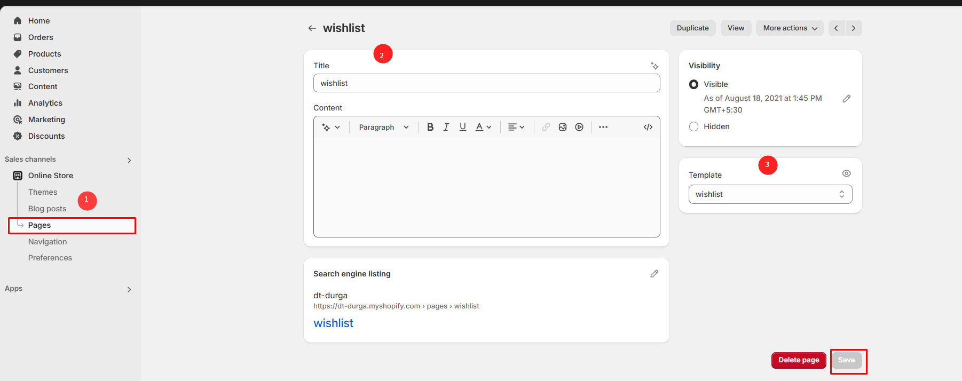The height and width of the screenshot is (381, 962).
Task: Click the template preview eye icon
Action: [x=847, y=173]
